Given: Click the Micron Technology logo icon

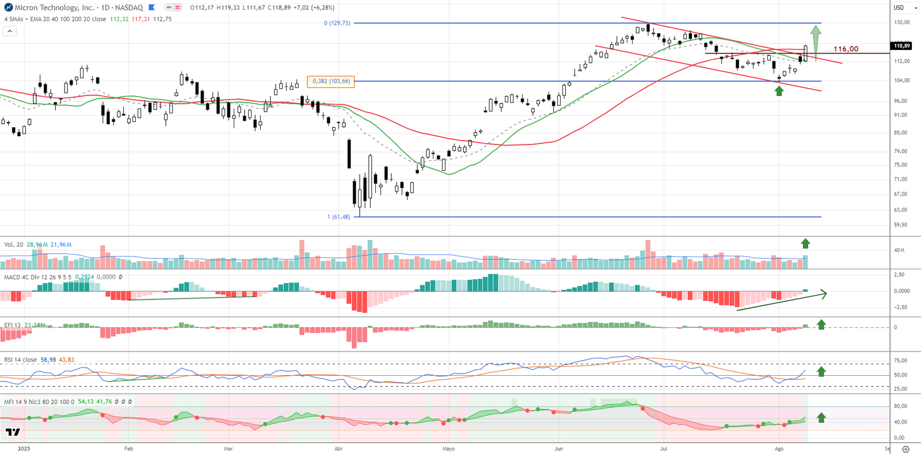Looking at the screenshot, I should [x=8, y=7].
